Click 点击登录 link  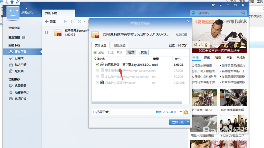point(27,12)
